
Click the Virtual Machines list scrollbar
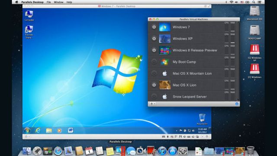coord(238,61)
